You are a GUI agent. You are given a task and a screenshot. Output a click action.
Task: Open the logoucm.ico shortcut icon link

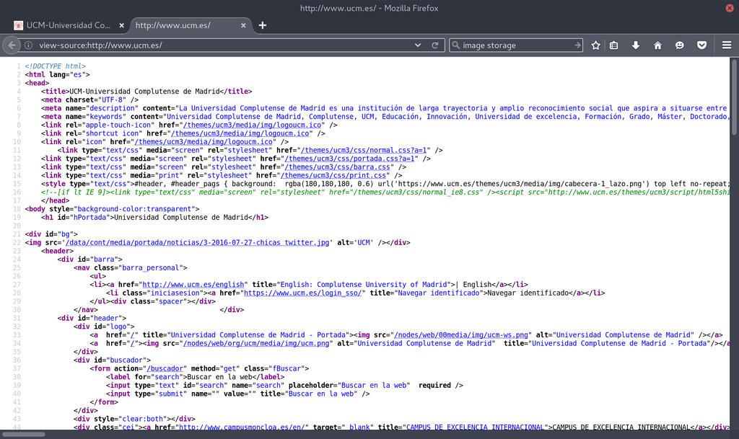(x=240, y=133)
